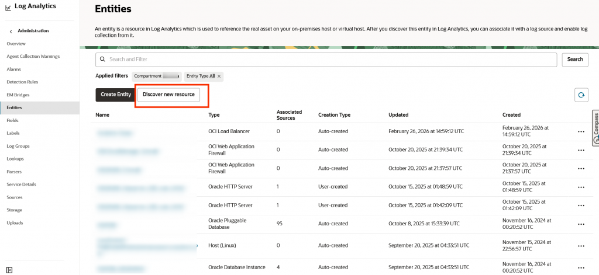Go to Parsers in sidebar

(x=14, y=172)
